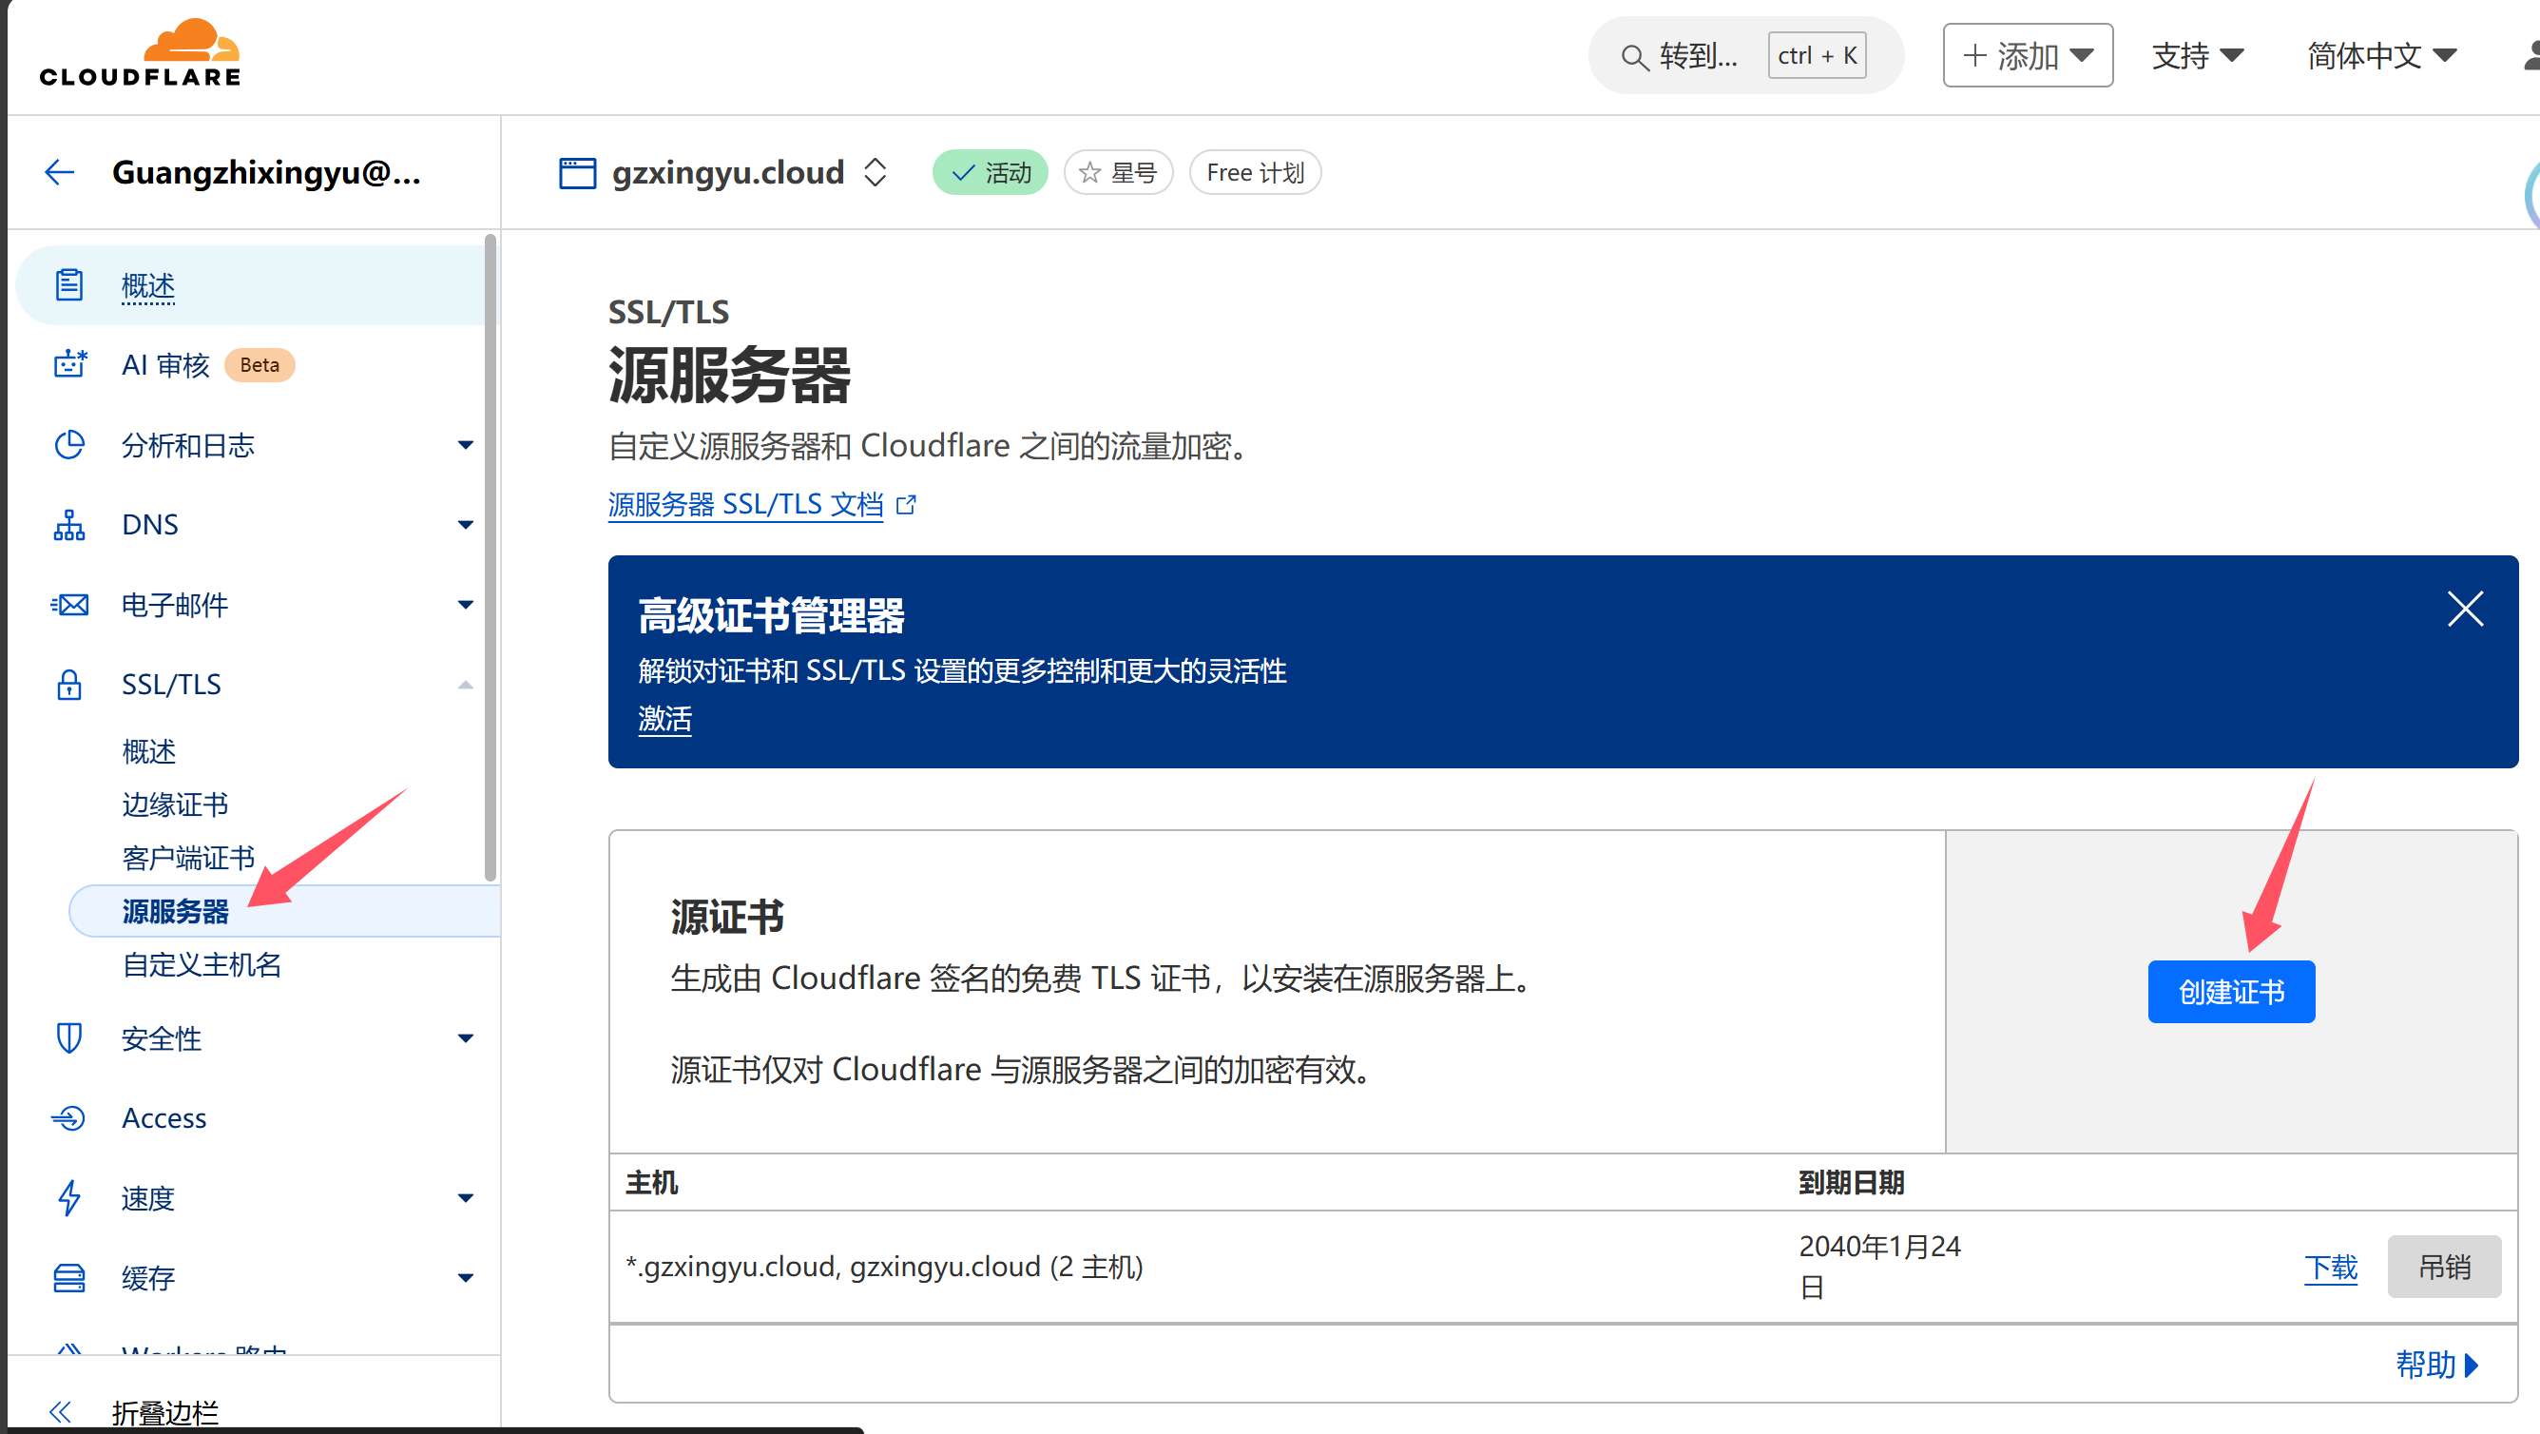The image size is (2540, 1434).
Task: Click the 创建证书 button
Action: pos(2230,991)
